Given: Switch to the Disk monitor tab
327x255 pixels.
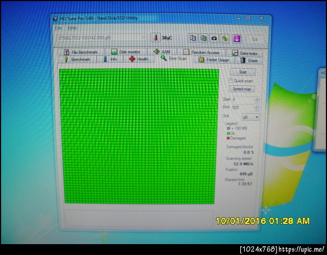Looking at the screenshot, I should click(126, 52).
